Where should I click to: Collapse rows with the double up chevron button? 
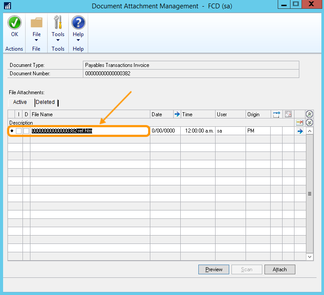(x=309, y=114)
